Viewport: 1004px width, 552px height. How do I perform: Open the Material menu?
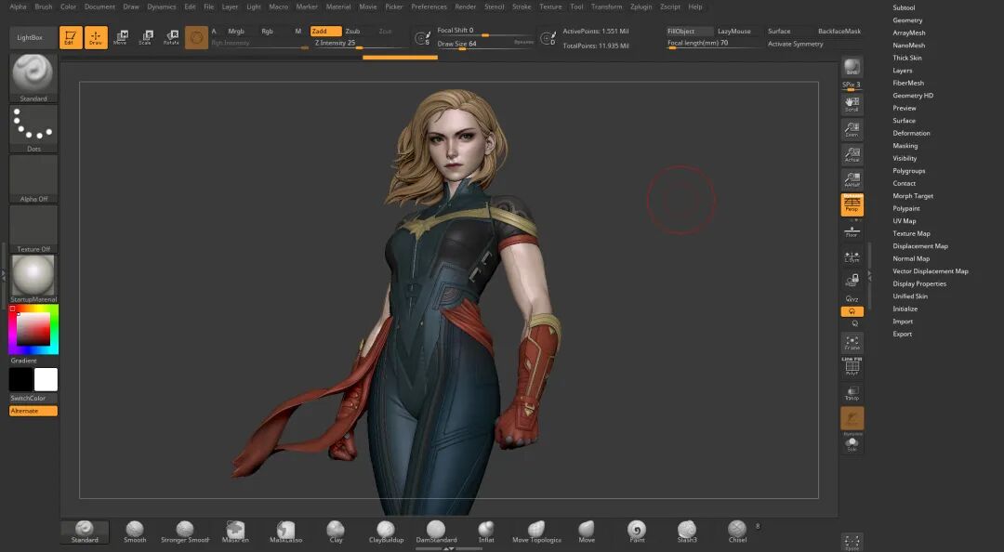pyautogui.click(x=338, y=7)
